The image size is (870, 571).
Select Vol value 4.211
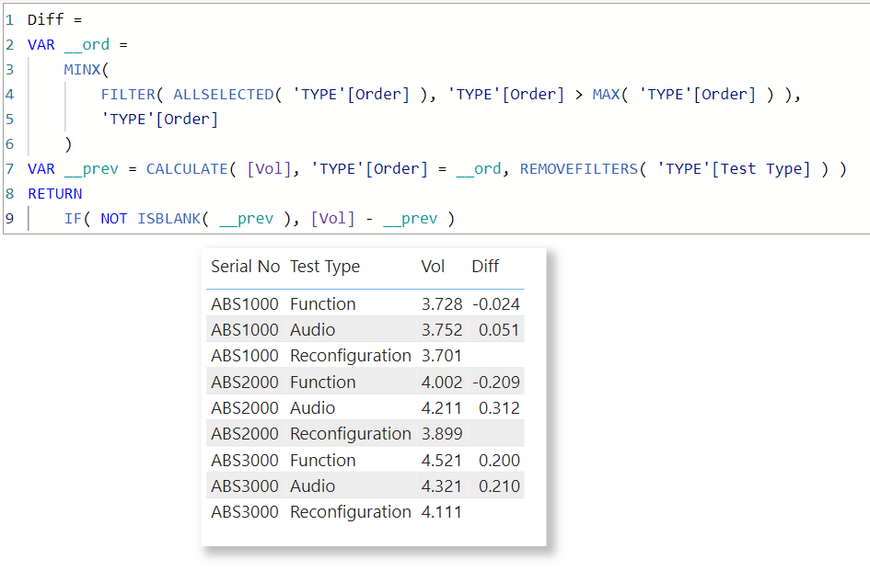[x=441, y=408]
